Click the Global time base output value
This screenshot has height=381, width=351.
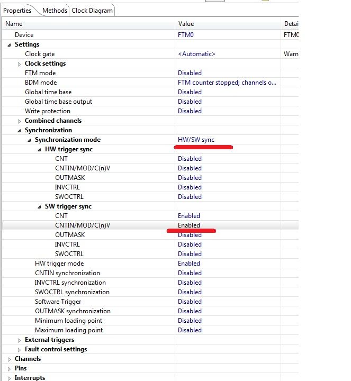[190, 102]
